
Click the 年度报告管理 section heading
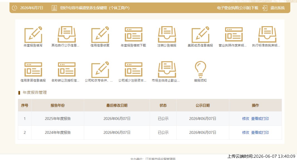pos(35,92)
